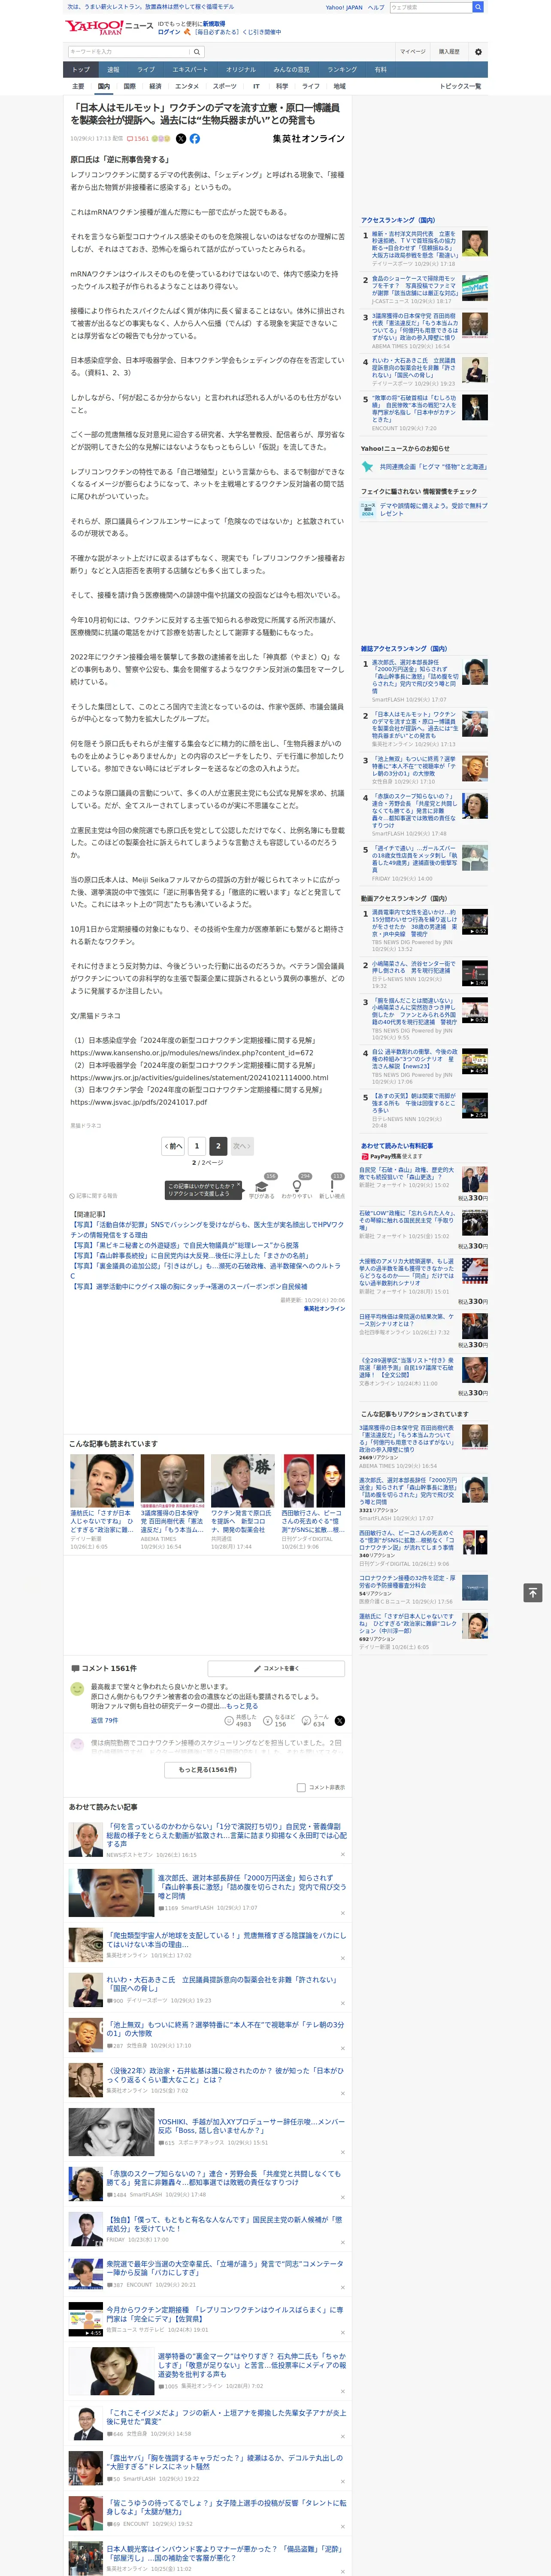
Task: Select the 速報 tab
Action: coord(113,70)
